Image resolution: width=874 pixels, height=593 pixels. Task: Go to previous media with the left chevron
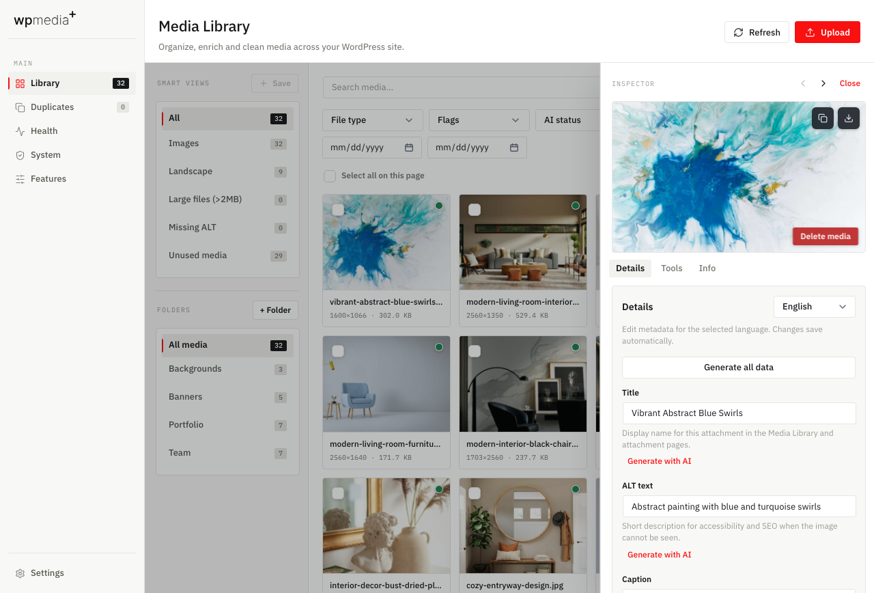click(803, 83)
